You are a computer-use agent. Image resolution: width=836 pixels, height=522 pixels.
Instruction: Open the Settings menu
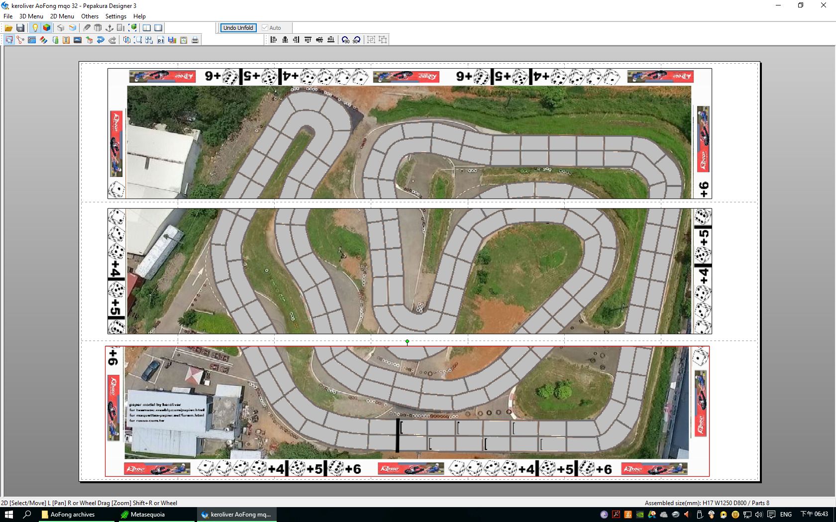pyautogui.click(x=115, y=16)
